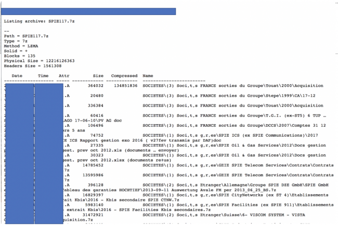Select the 'Blocks = 135' line
Image resolution: width=338 pixels, height=225 pixels.
click(20, 56)
